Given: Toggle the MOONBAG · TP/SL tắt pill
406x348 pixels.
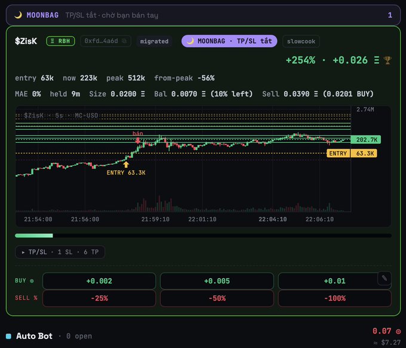Looking at the screenshot, I should pos(229,41).
